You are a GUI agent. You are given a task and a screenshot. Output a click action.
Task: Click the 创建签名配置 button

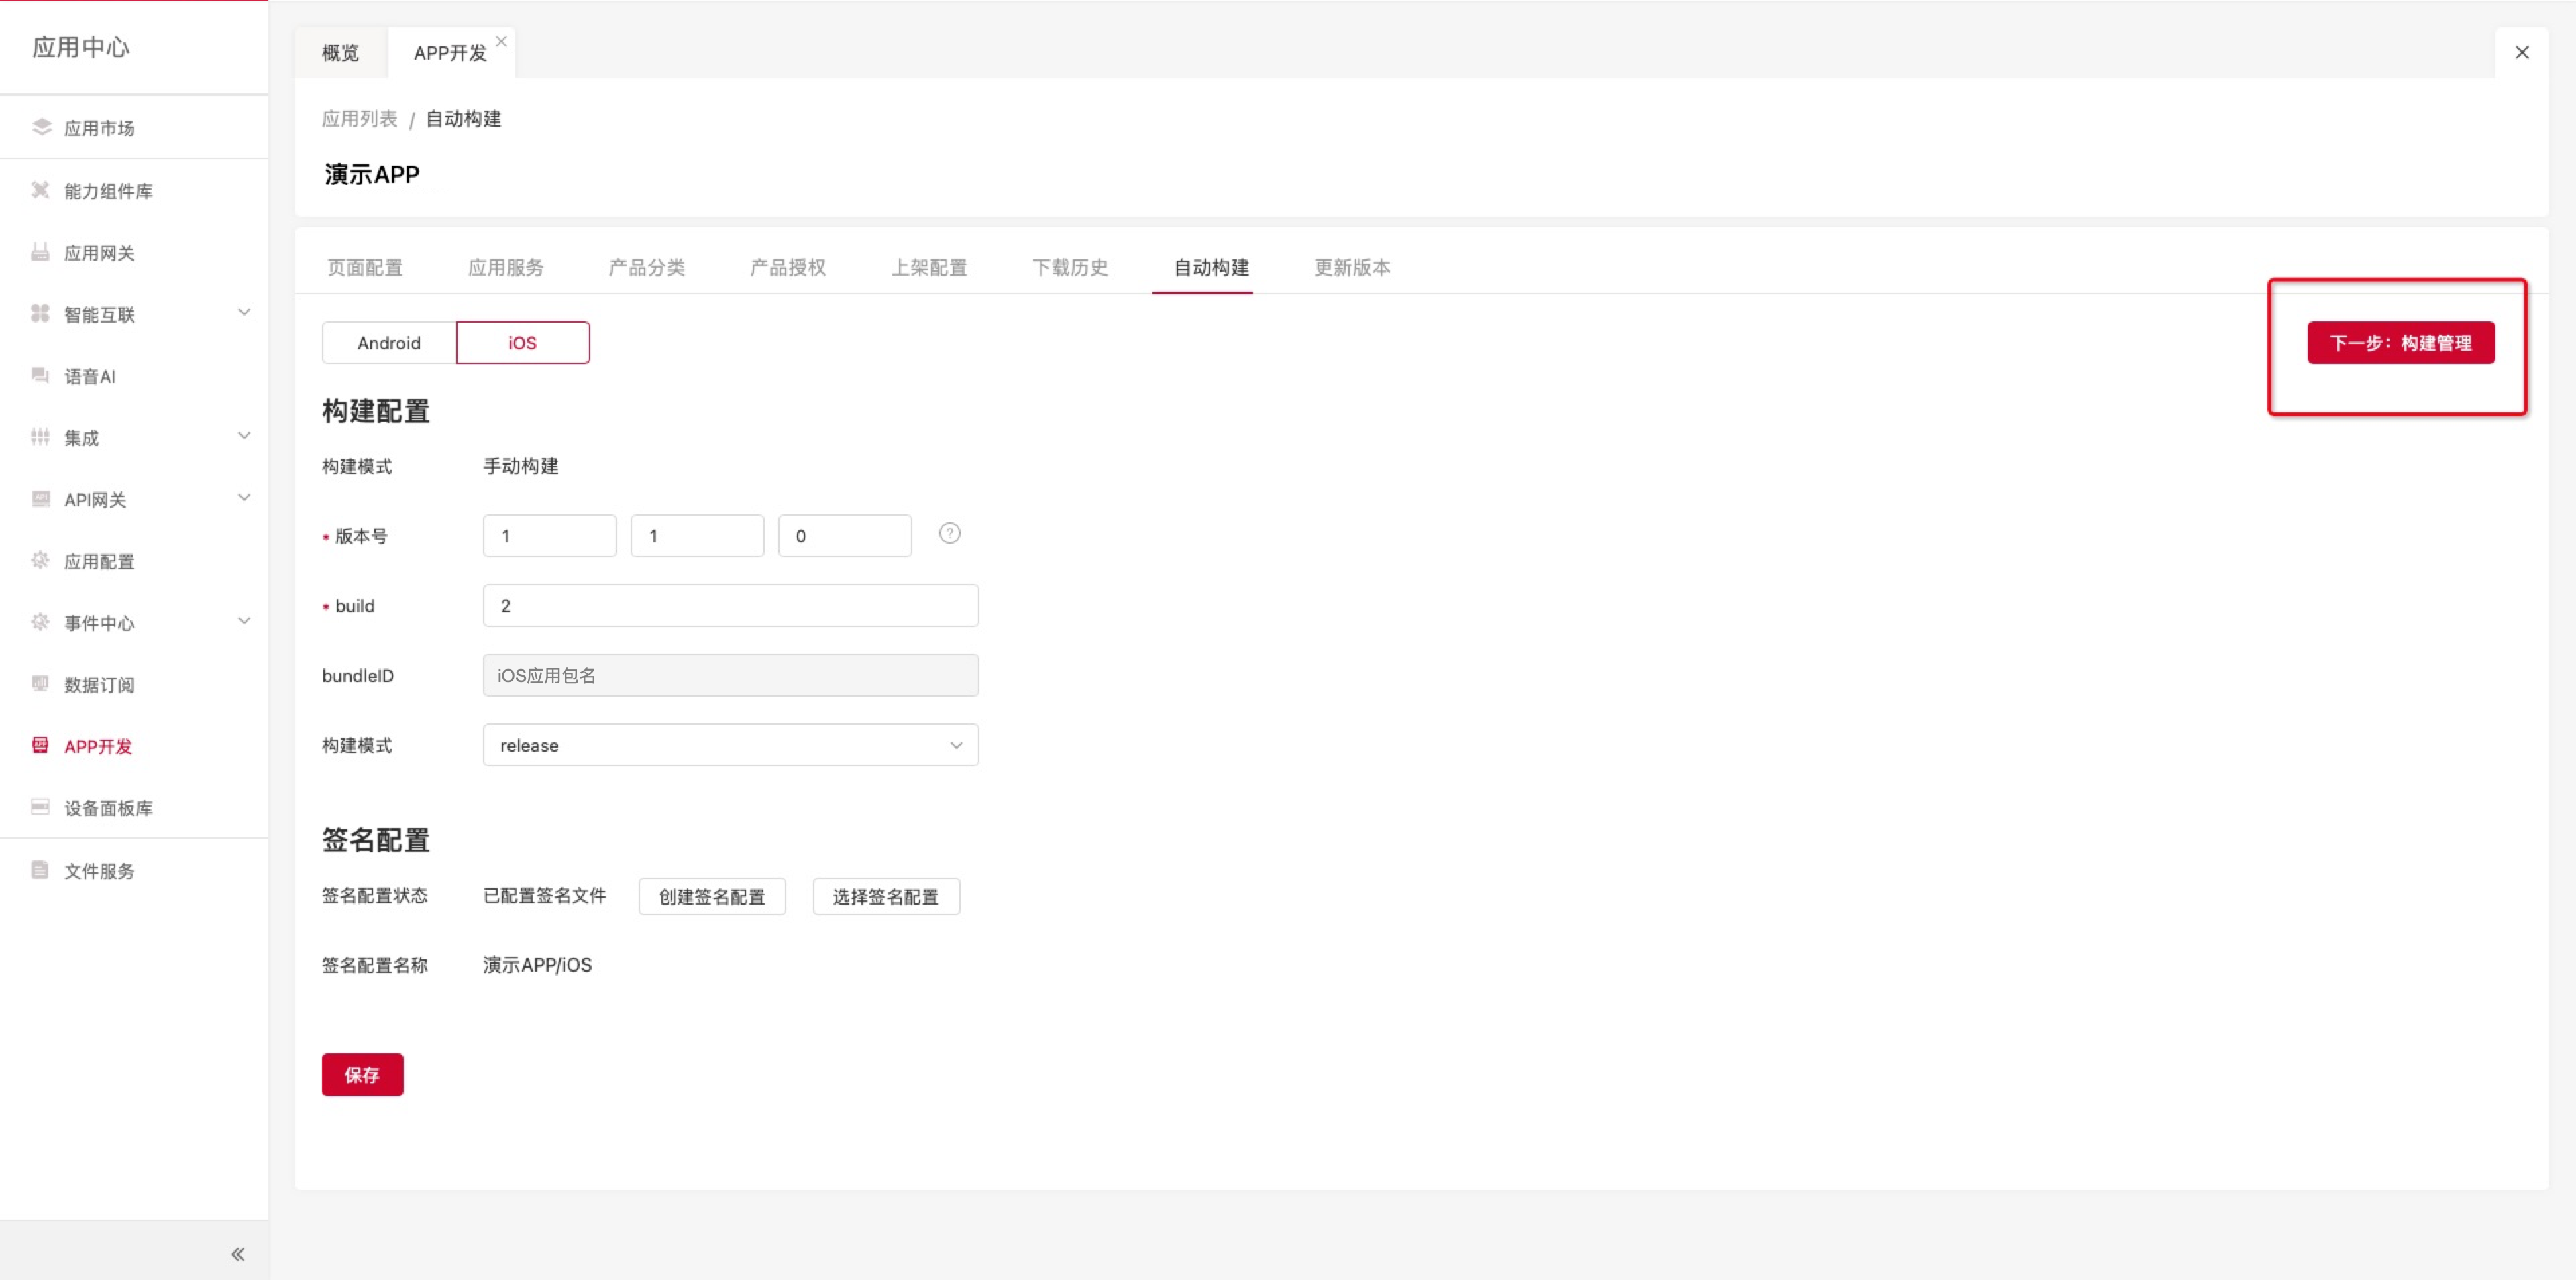[x=712, y=896]
